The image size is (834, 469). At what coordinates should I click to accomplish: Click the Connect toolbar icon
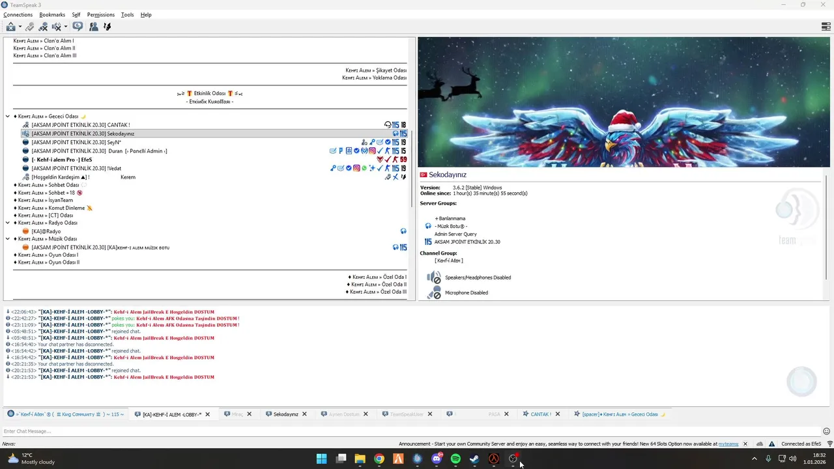(x=10, y=27)
